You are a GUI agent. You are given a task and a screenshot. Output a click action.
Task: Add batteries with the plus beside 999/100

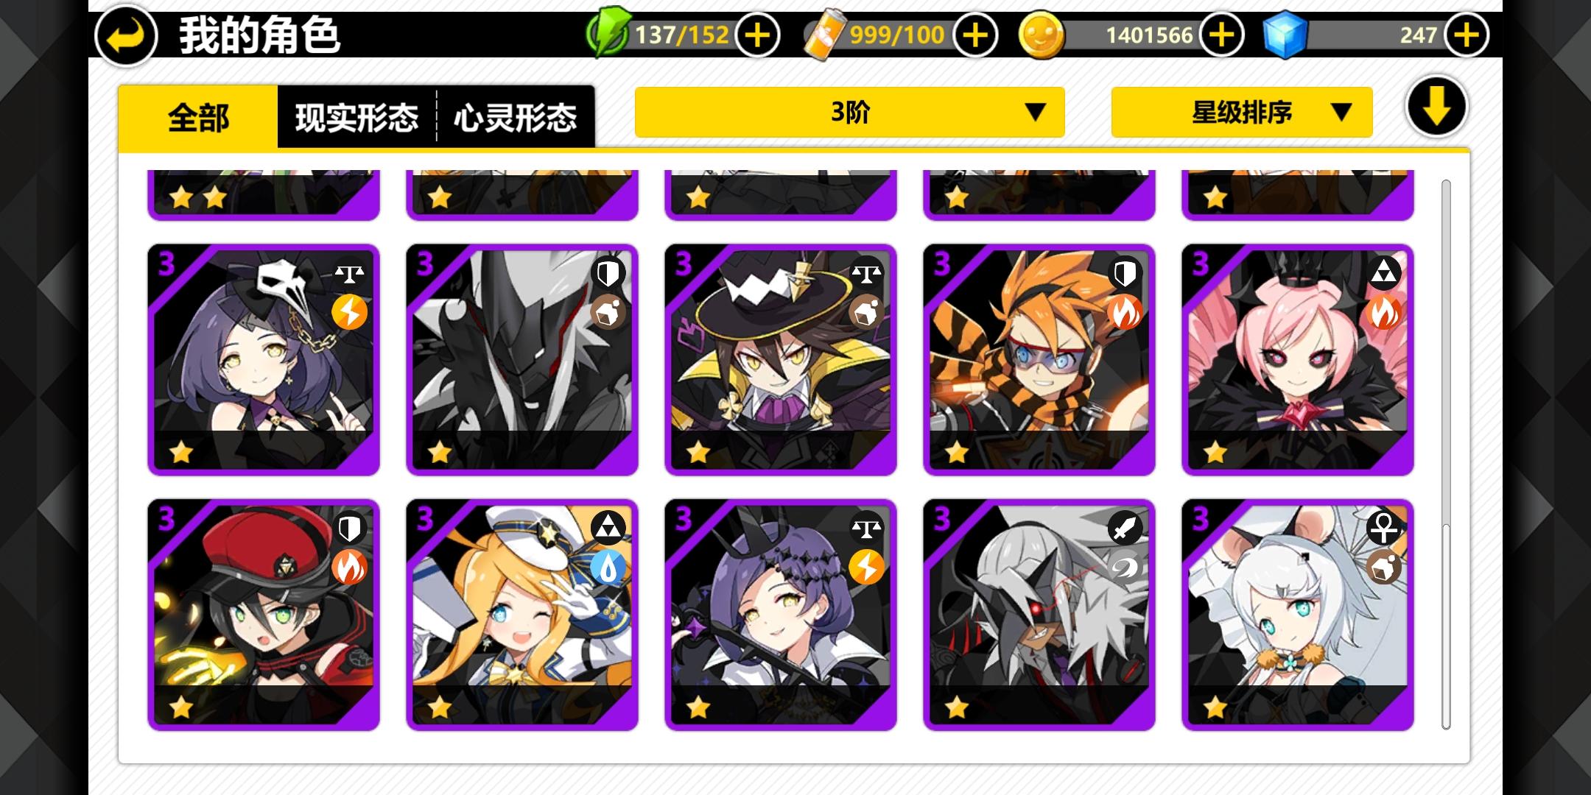point(975,35)
